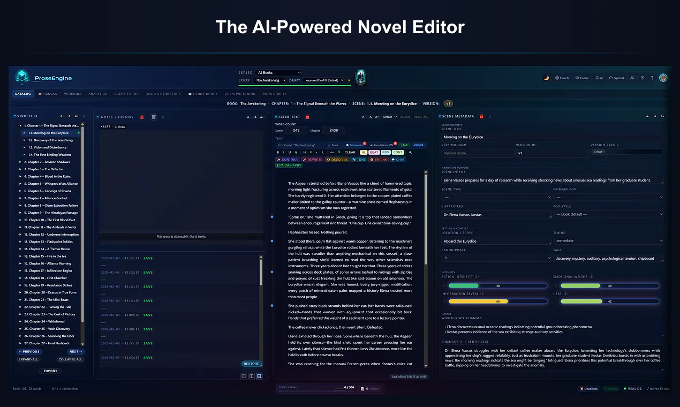Image resolution: width=680 pixels, height=407 pixels.
Task: Open the Canon Phase dropdown
Action: tap(496, 258)
